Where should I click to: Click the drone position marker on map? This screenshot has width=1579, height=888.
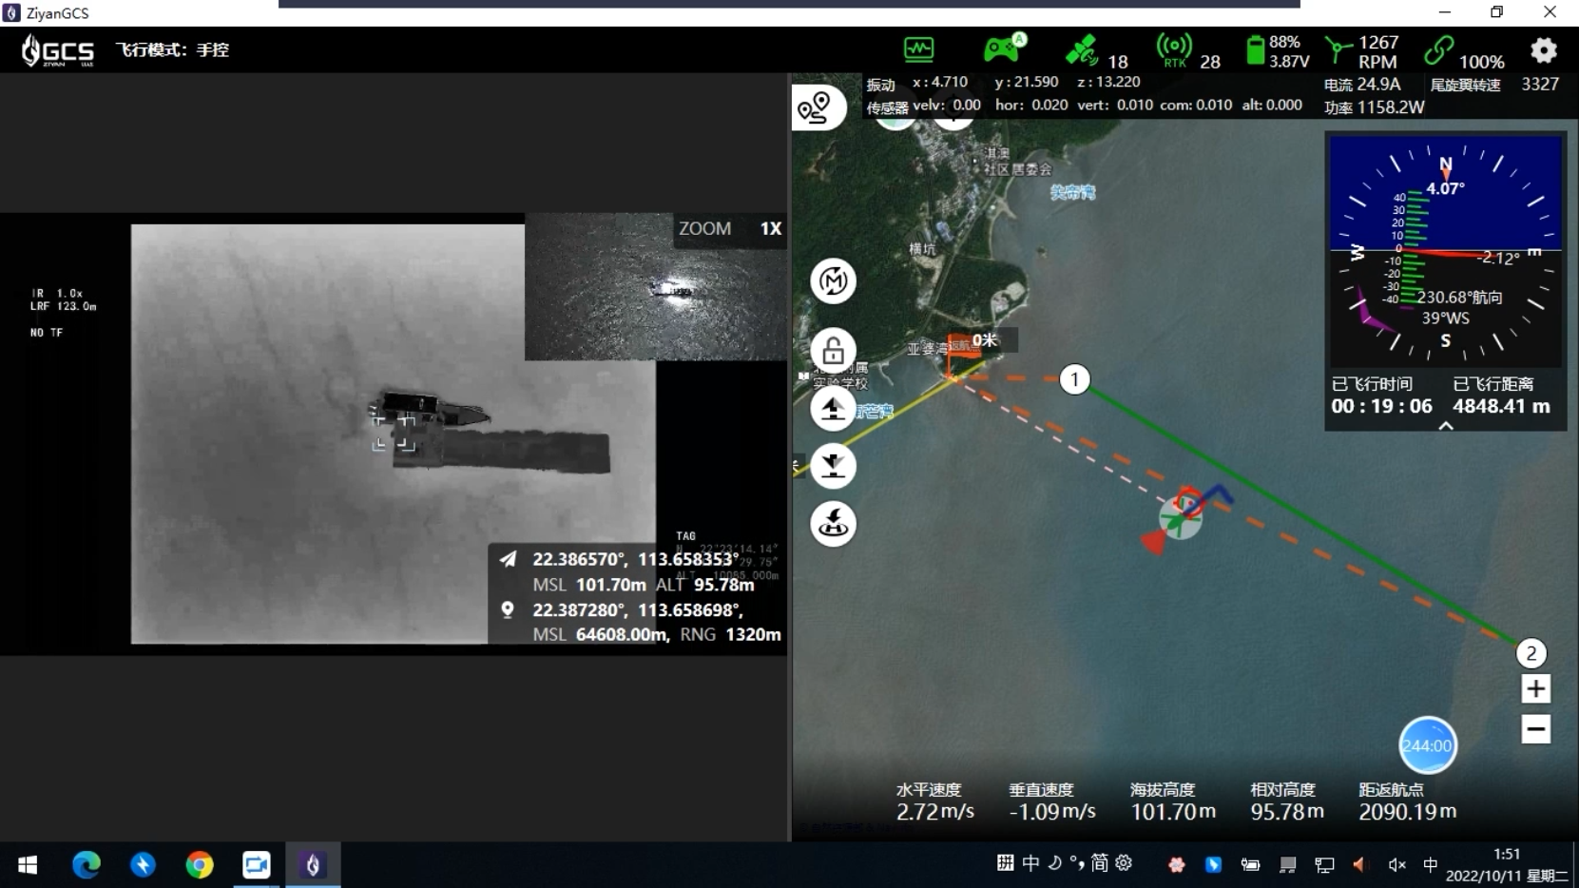(1181, 519)
